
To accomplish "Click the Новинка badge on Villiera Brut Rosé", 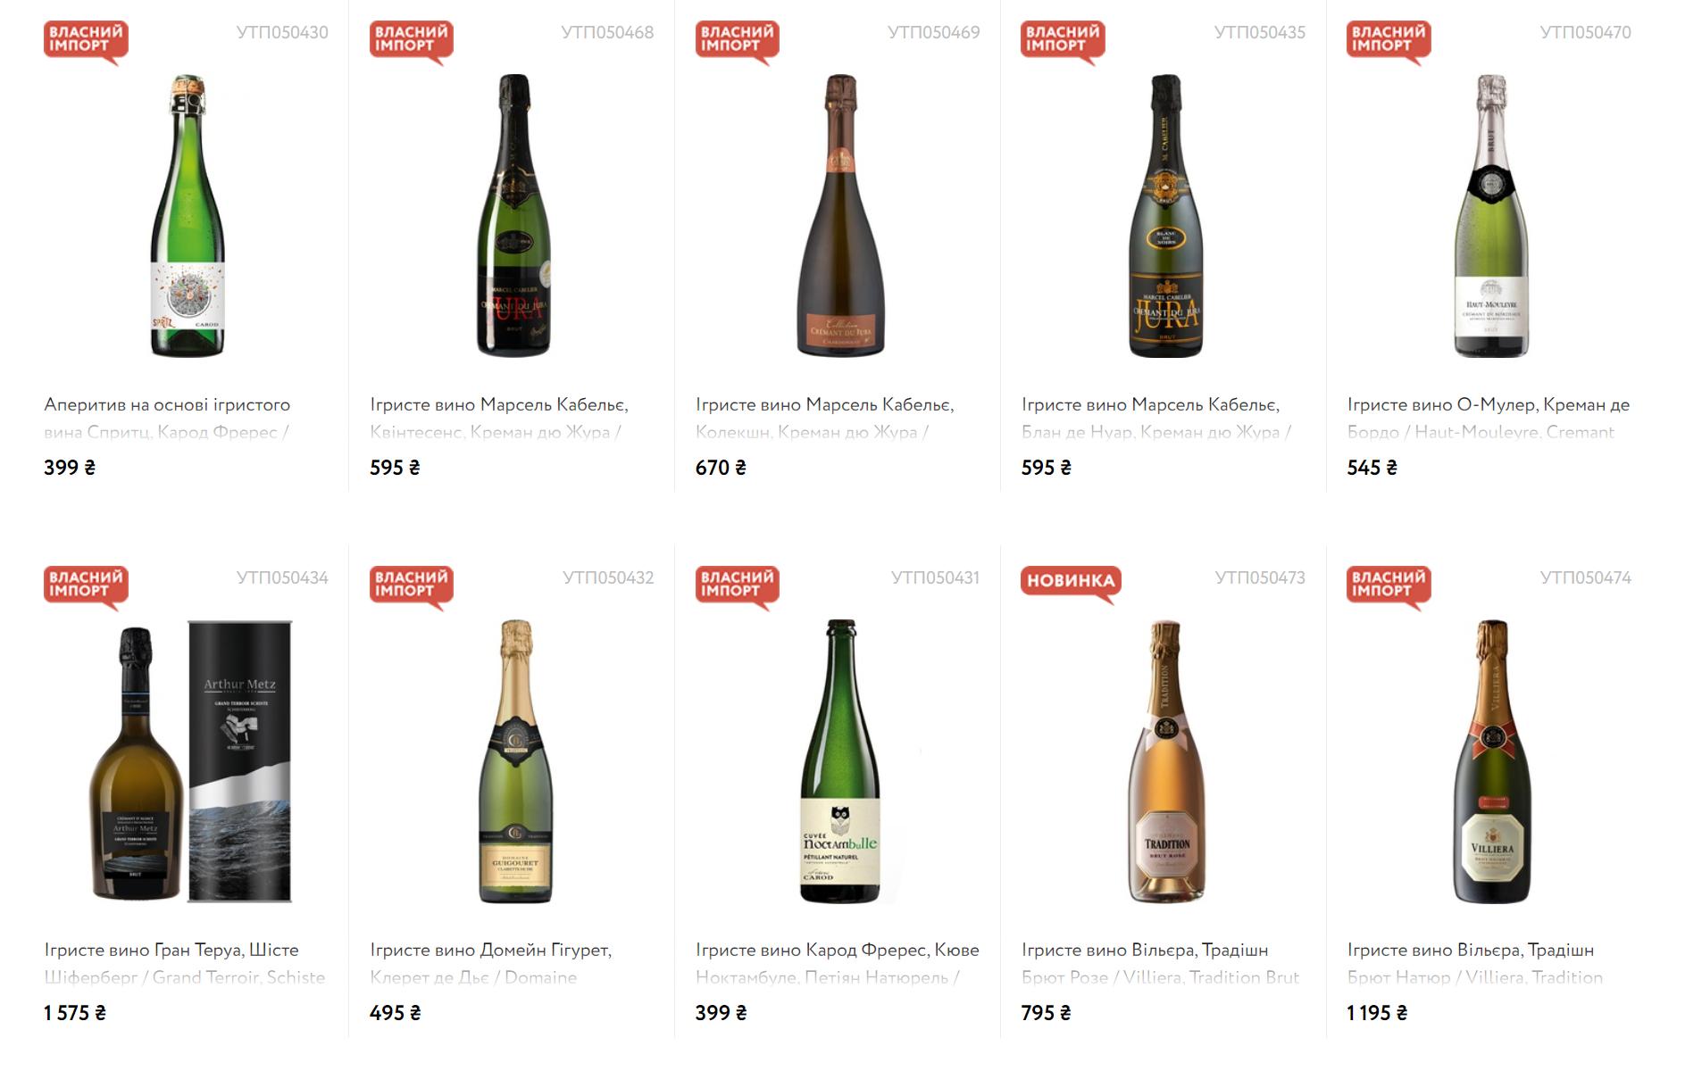I will coord(1070,582).
